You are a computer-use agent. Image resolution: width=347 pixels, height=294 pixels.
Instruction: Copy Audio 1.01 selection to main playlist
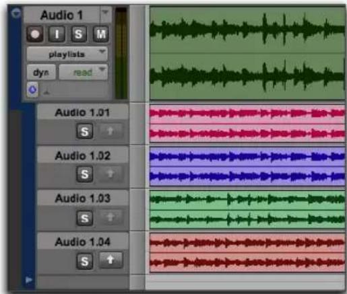click(x=111, y=131)
